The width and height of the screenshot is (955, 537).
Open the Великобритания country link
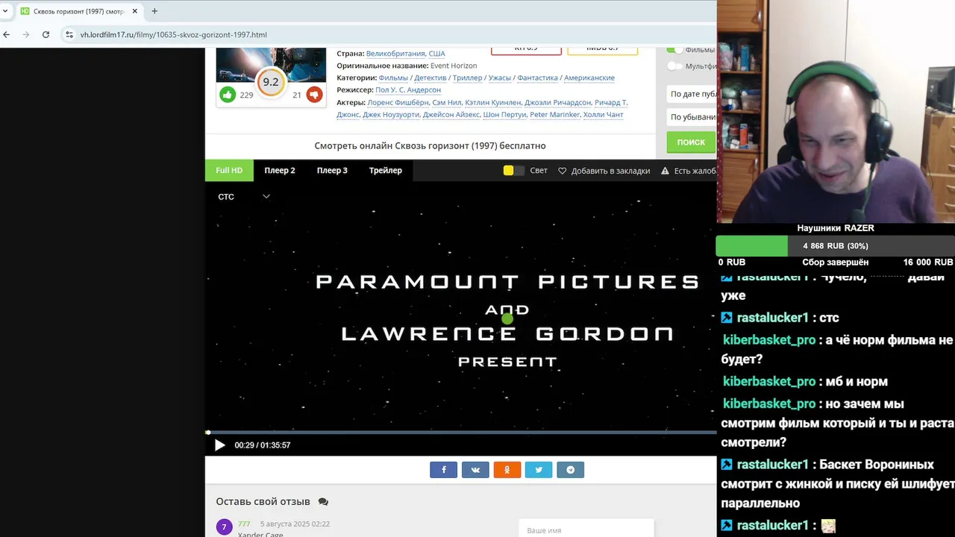click(x=395, y=54)
